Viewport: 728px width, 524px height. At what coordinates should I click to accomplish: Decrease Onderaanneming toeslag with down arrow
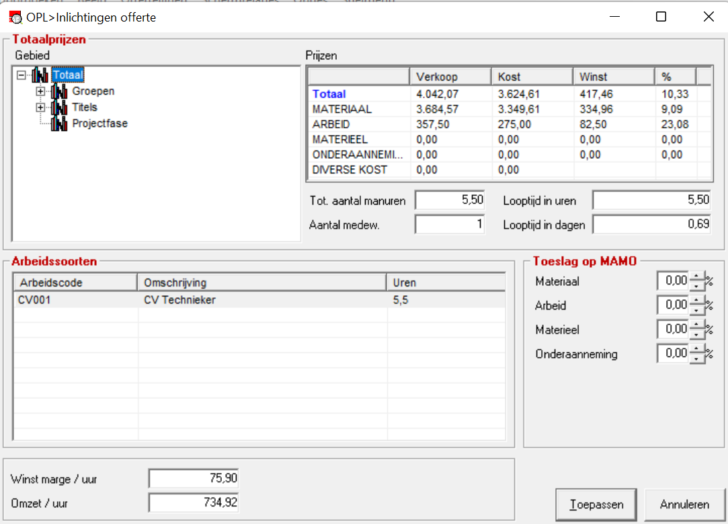[x=696, y=358]
